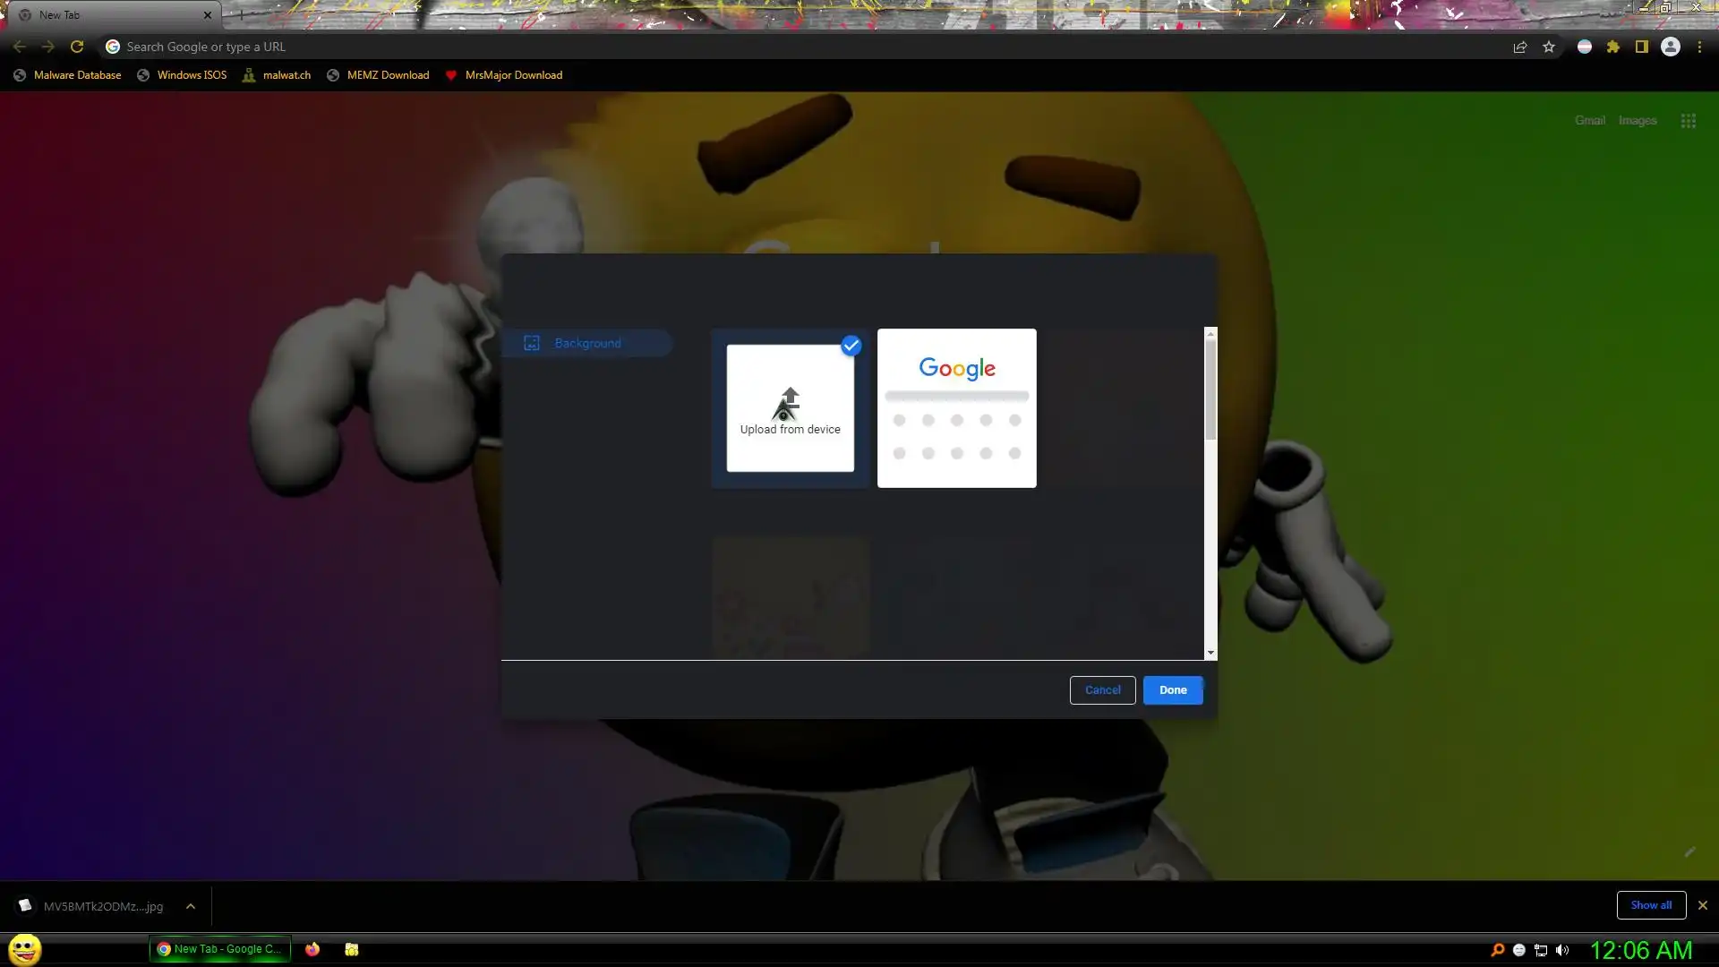Select the Background tab in sidebar
The height and width of the screenshot is (967, 1719).
586,344
